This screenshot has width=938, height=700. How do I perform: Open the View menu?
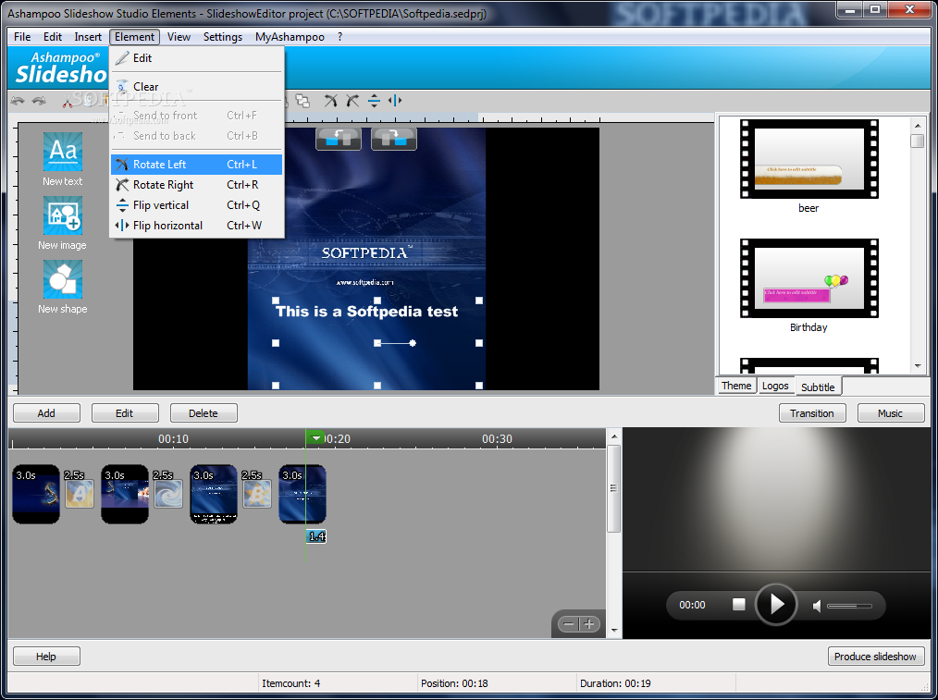(x=179, y=37)
